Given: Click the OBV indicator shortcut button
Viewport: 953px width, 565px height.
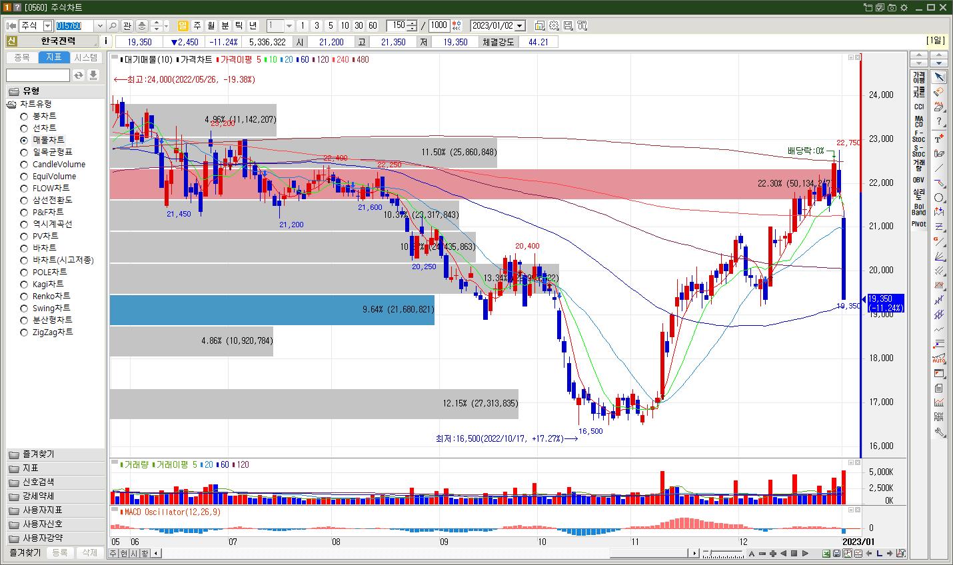Looking at the screenshot, I should pyautogui.click(x=919, y=180).
